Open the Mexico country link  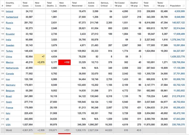click(x=10, y=62)
